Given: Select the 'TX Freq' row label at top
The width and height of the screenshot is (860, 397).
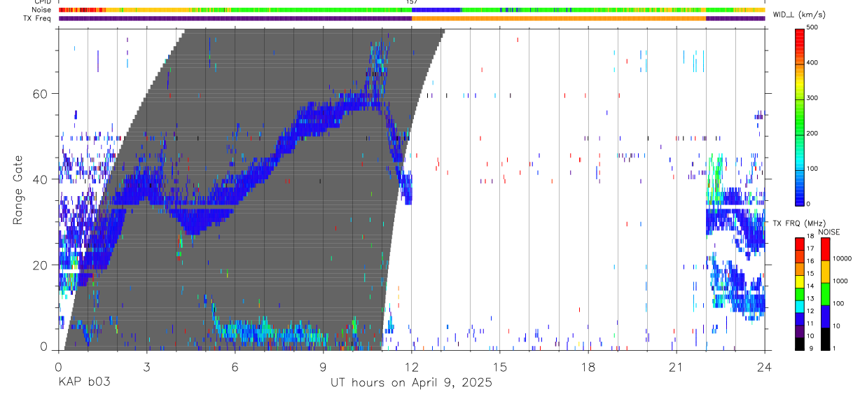Looking at the screenshot, I should point(39,18).
